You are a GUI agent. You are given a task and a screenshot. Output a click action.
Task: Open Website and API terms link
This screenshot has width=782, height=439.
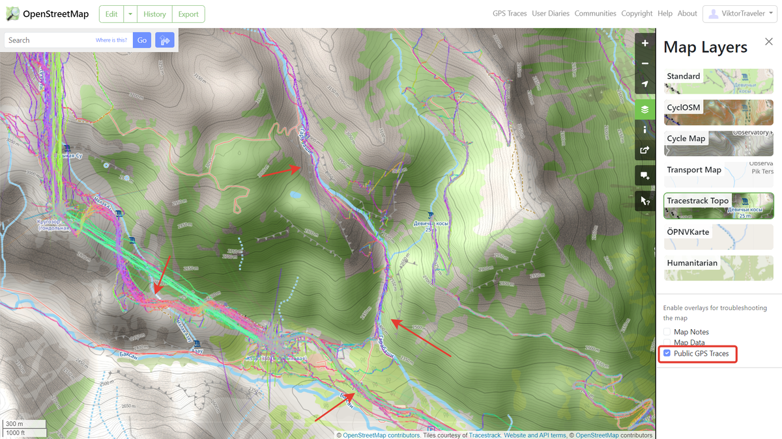pos(535,435)
